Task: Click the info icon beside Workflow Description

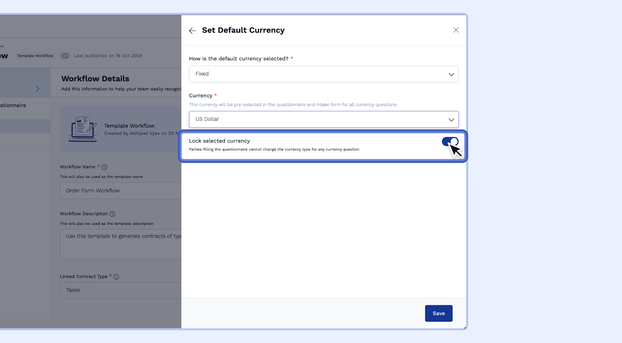Action: (x=112, y=214)
